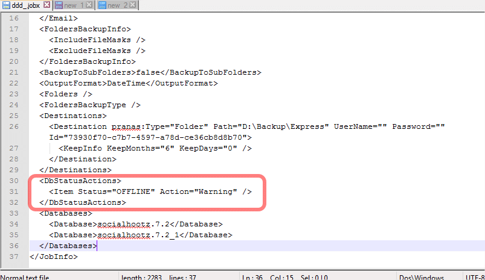The width and height of the screenshot is (485, 280).
Task: Click the </JobInfo> closing tag
Action: [x=54, y=257]
